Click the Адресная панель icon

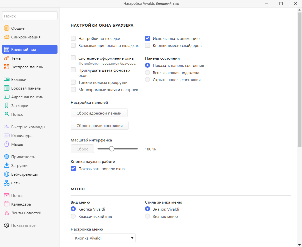[7, 97]
